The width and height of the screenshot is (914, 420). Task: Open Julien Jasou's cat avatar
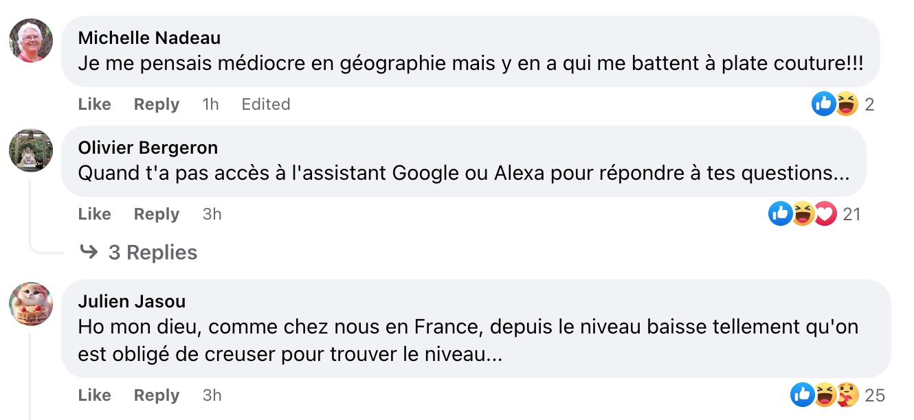[x=31, y=304]
